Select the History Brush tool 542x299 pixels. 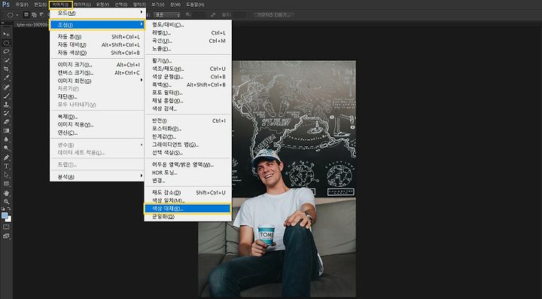6,114
